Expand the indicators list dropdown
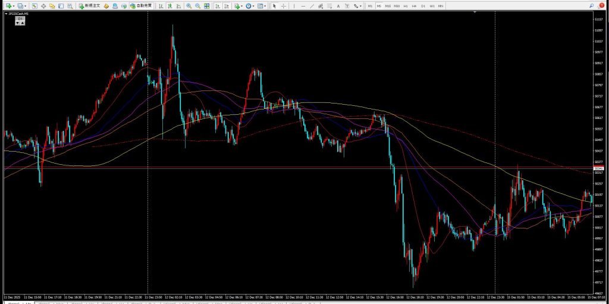The image size is (609, 304). tap(241, 5)
